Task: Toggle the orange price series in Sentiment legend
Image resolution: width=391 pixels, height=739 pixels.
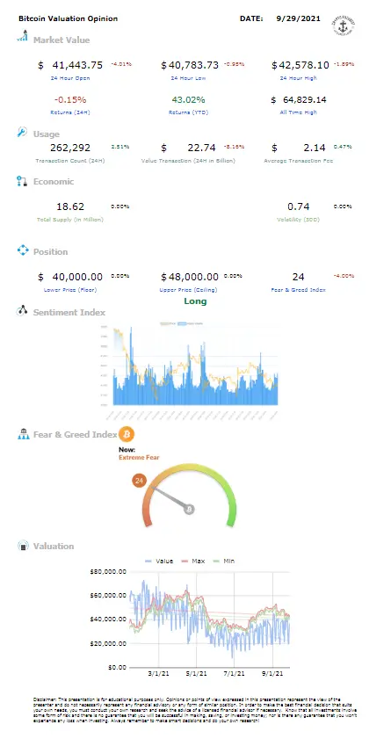Action: [x=167, y=323]
